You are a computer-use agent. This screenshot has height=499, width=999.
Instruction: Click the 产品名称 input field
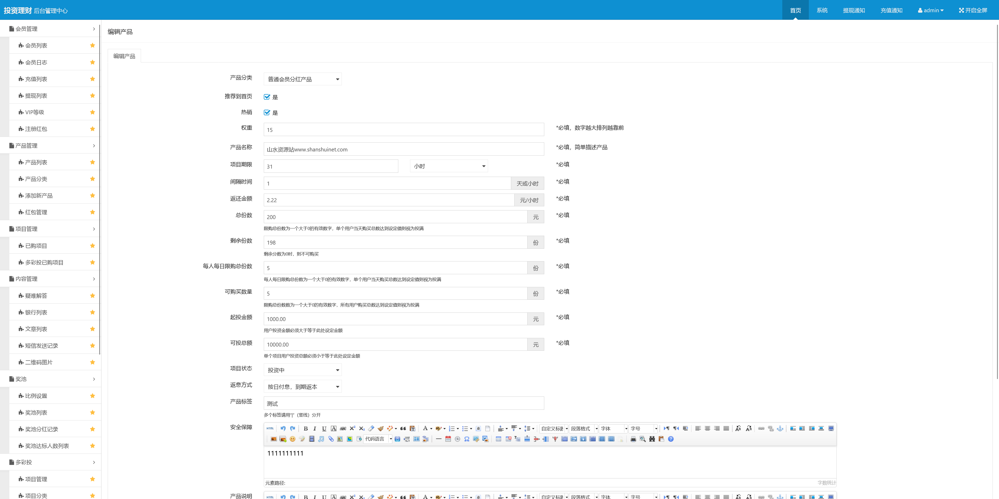tap(403, 149)
